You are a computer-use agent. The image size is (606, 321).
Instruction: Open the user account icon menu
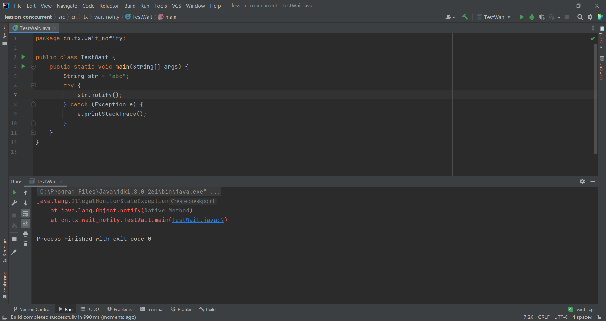450,17
